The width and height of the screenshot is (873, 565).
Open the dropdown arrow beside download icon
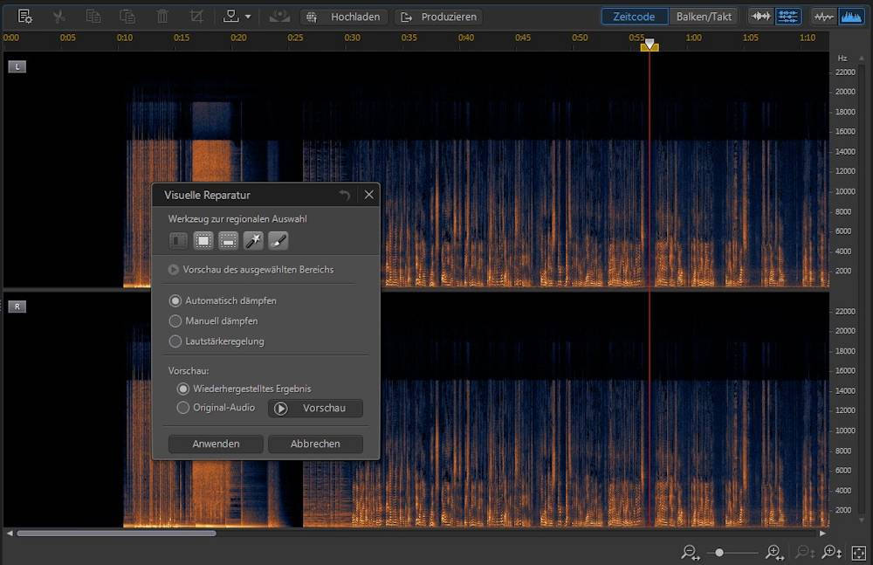pos(248,17)
